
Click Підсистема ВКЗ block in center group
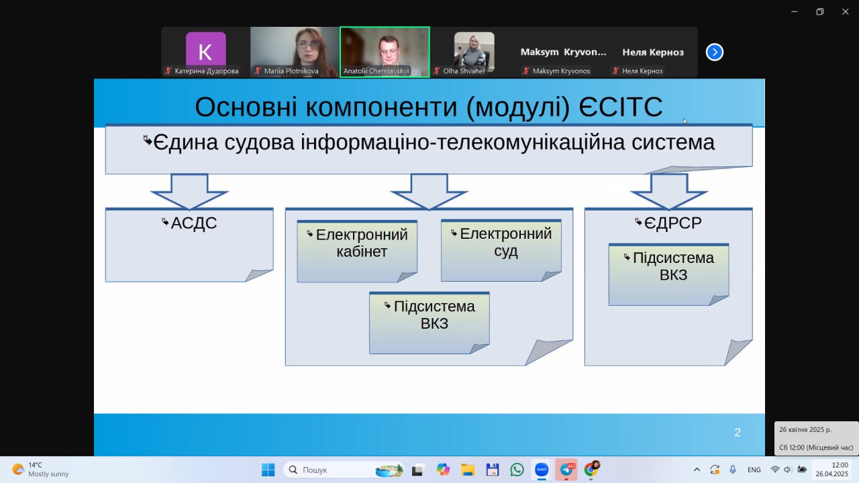pos(429,323)
